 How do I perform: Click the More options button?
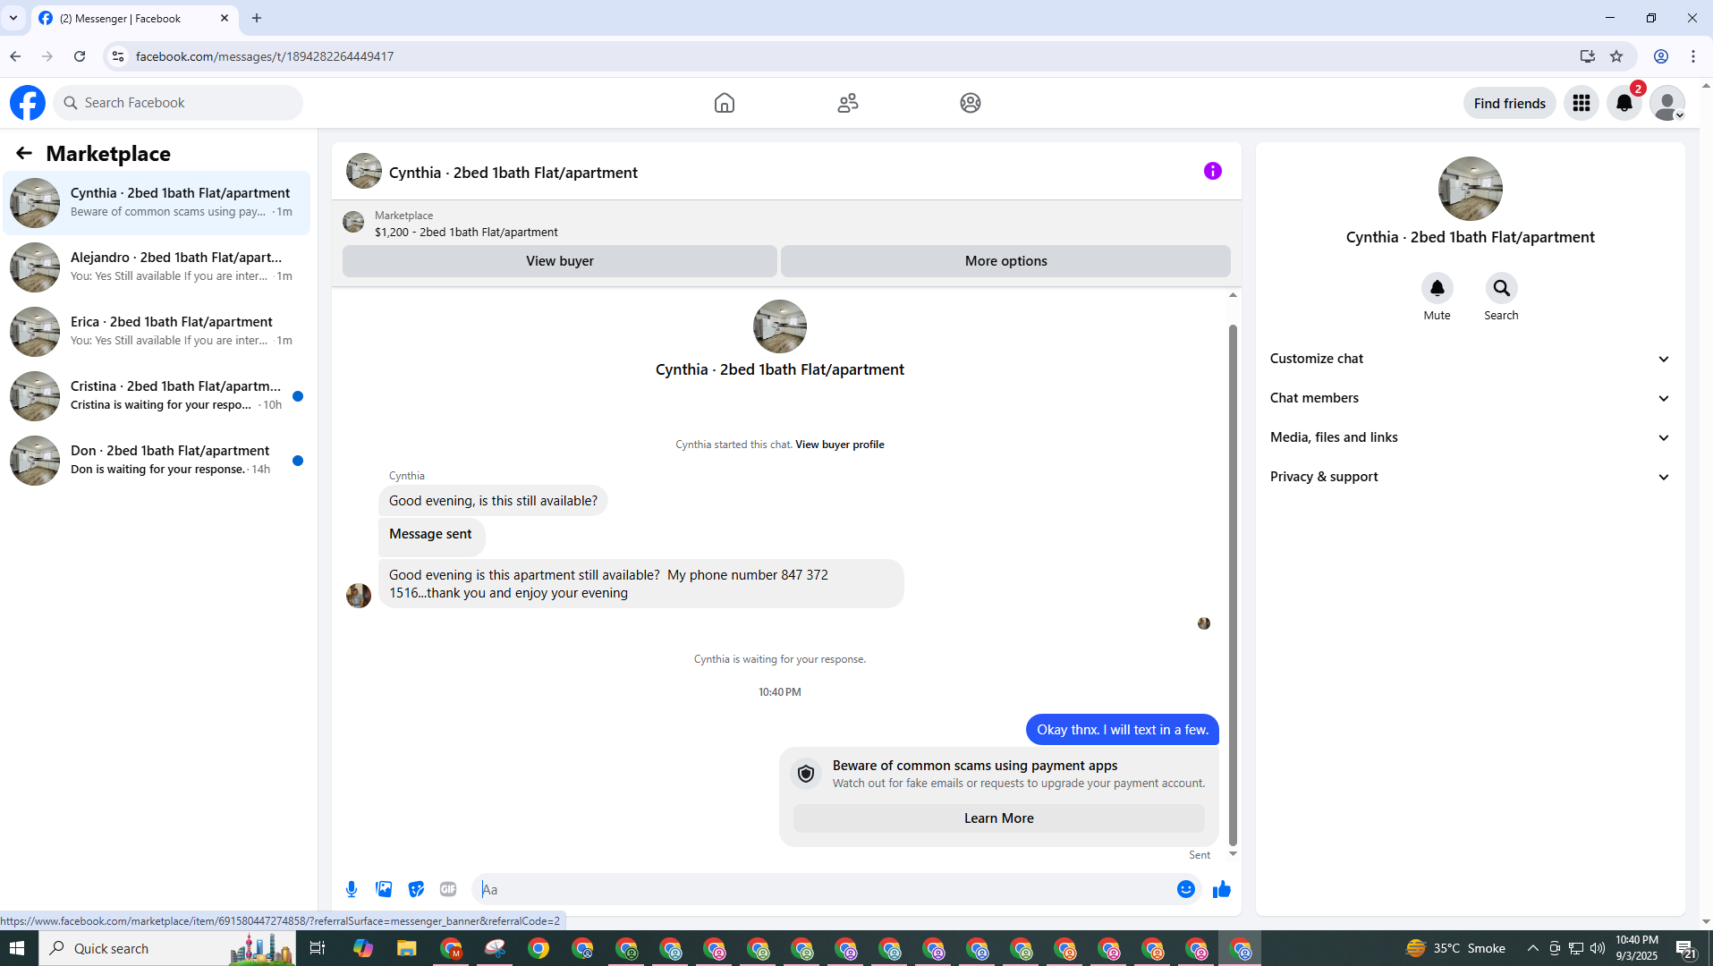click(x=1005, y=261)
